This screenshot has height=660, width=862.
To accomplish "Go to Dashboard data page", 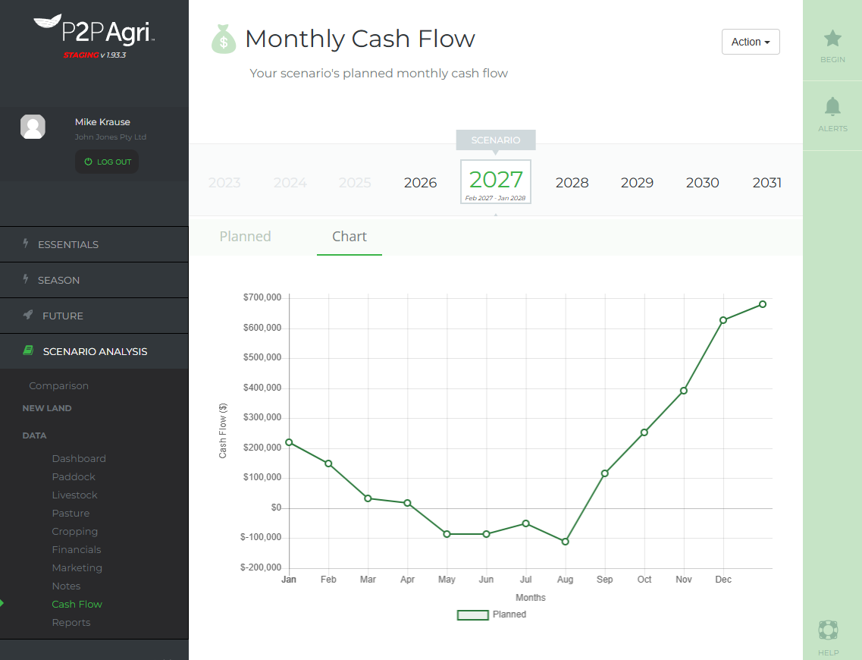I will pyautogui.click(x=79, y=458).
